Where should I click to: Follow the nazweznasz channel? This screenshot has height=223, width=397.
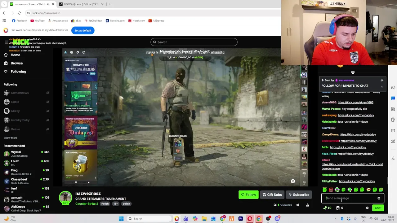pos(248,195)
